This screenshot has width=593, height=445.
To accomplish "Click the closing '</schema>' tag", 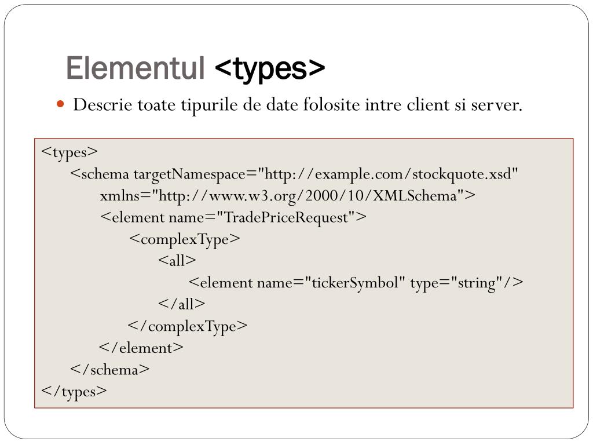I will [x=109, y=370].
